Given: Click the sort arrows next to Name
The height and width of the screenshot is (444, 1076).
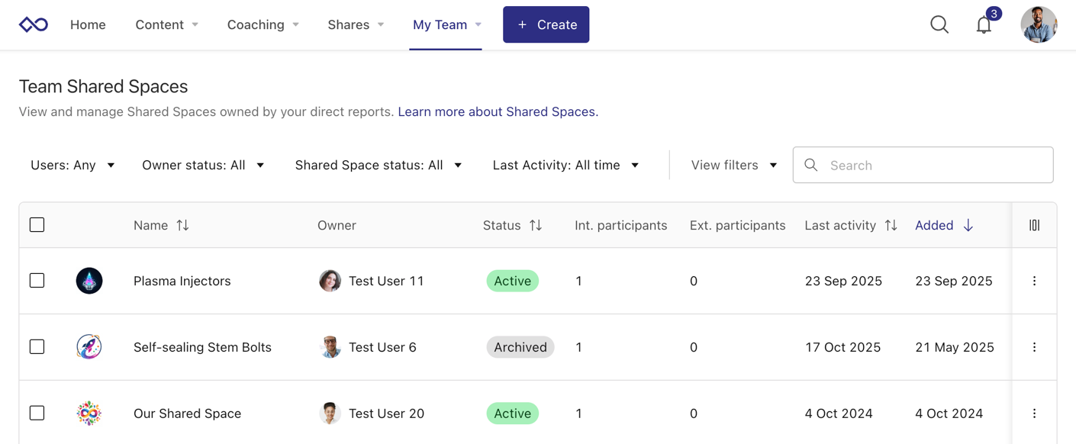Looking at the screenshot, I should point(182,225).
